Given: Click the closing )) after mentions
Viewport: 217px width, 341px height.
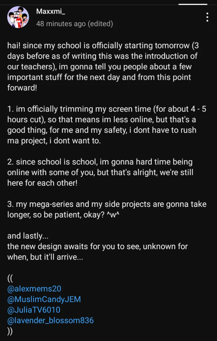Looking at the screenshot, I should [x=10, y=331].
